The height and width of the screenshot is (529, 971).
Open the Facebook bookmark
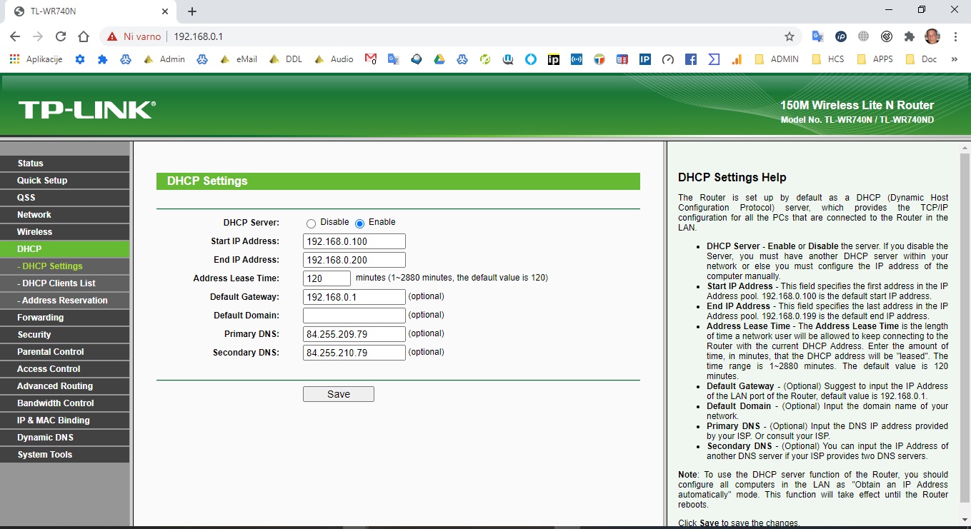(x=691, y=59)
